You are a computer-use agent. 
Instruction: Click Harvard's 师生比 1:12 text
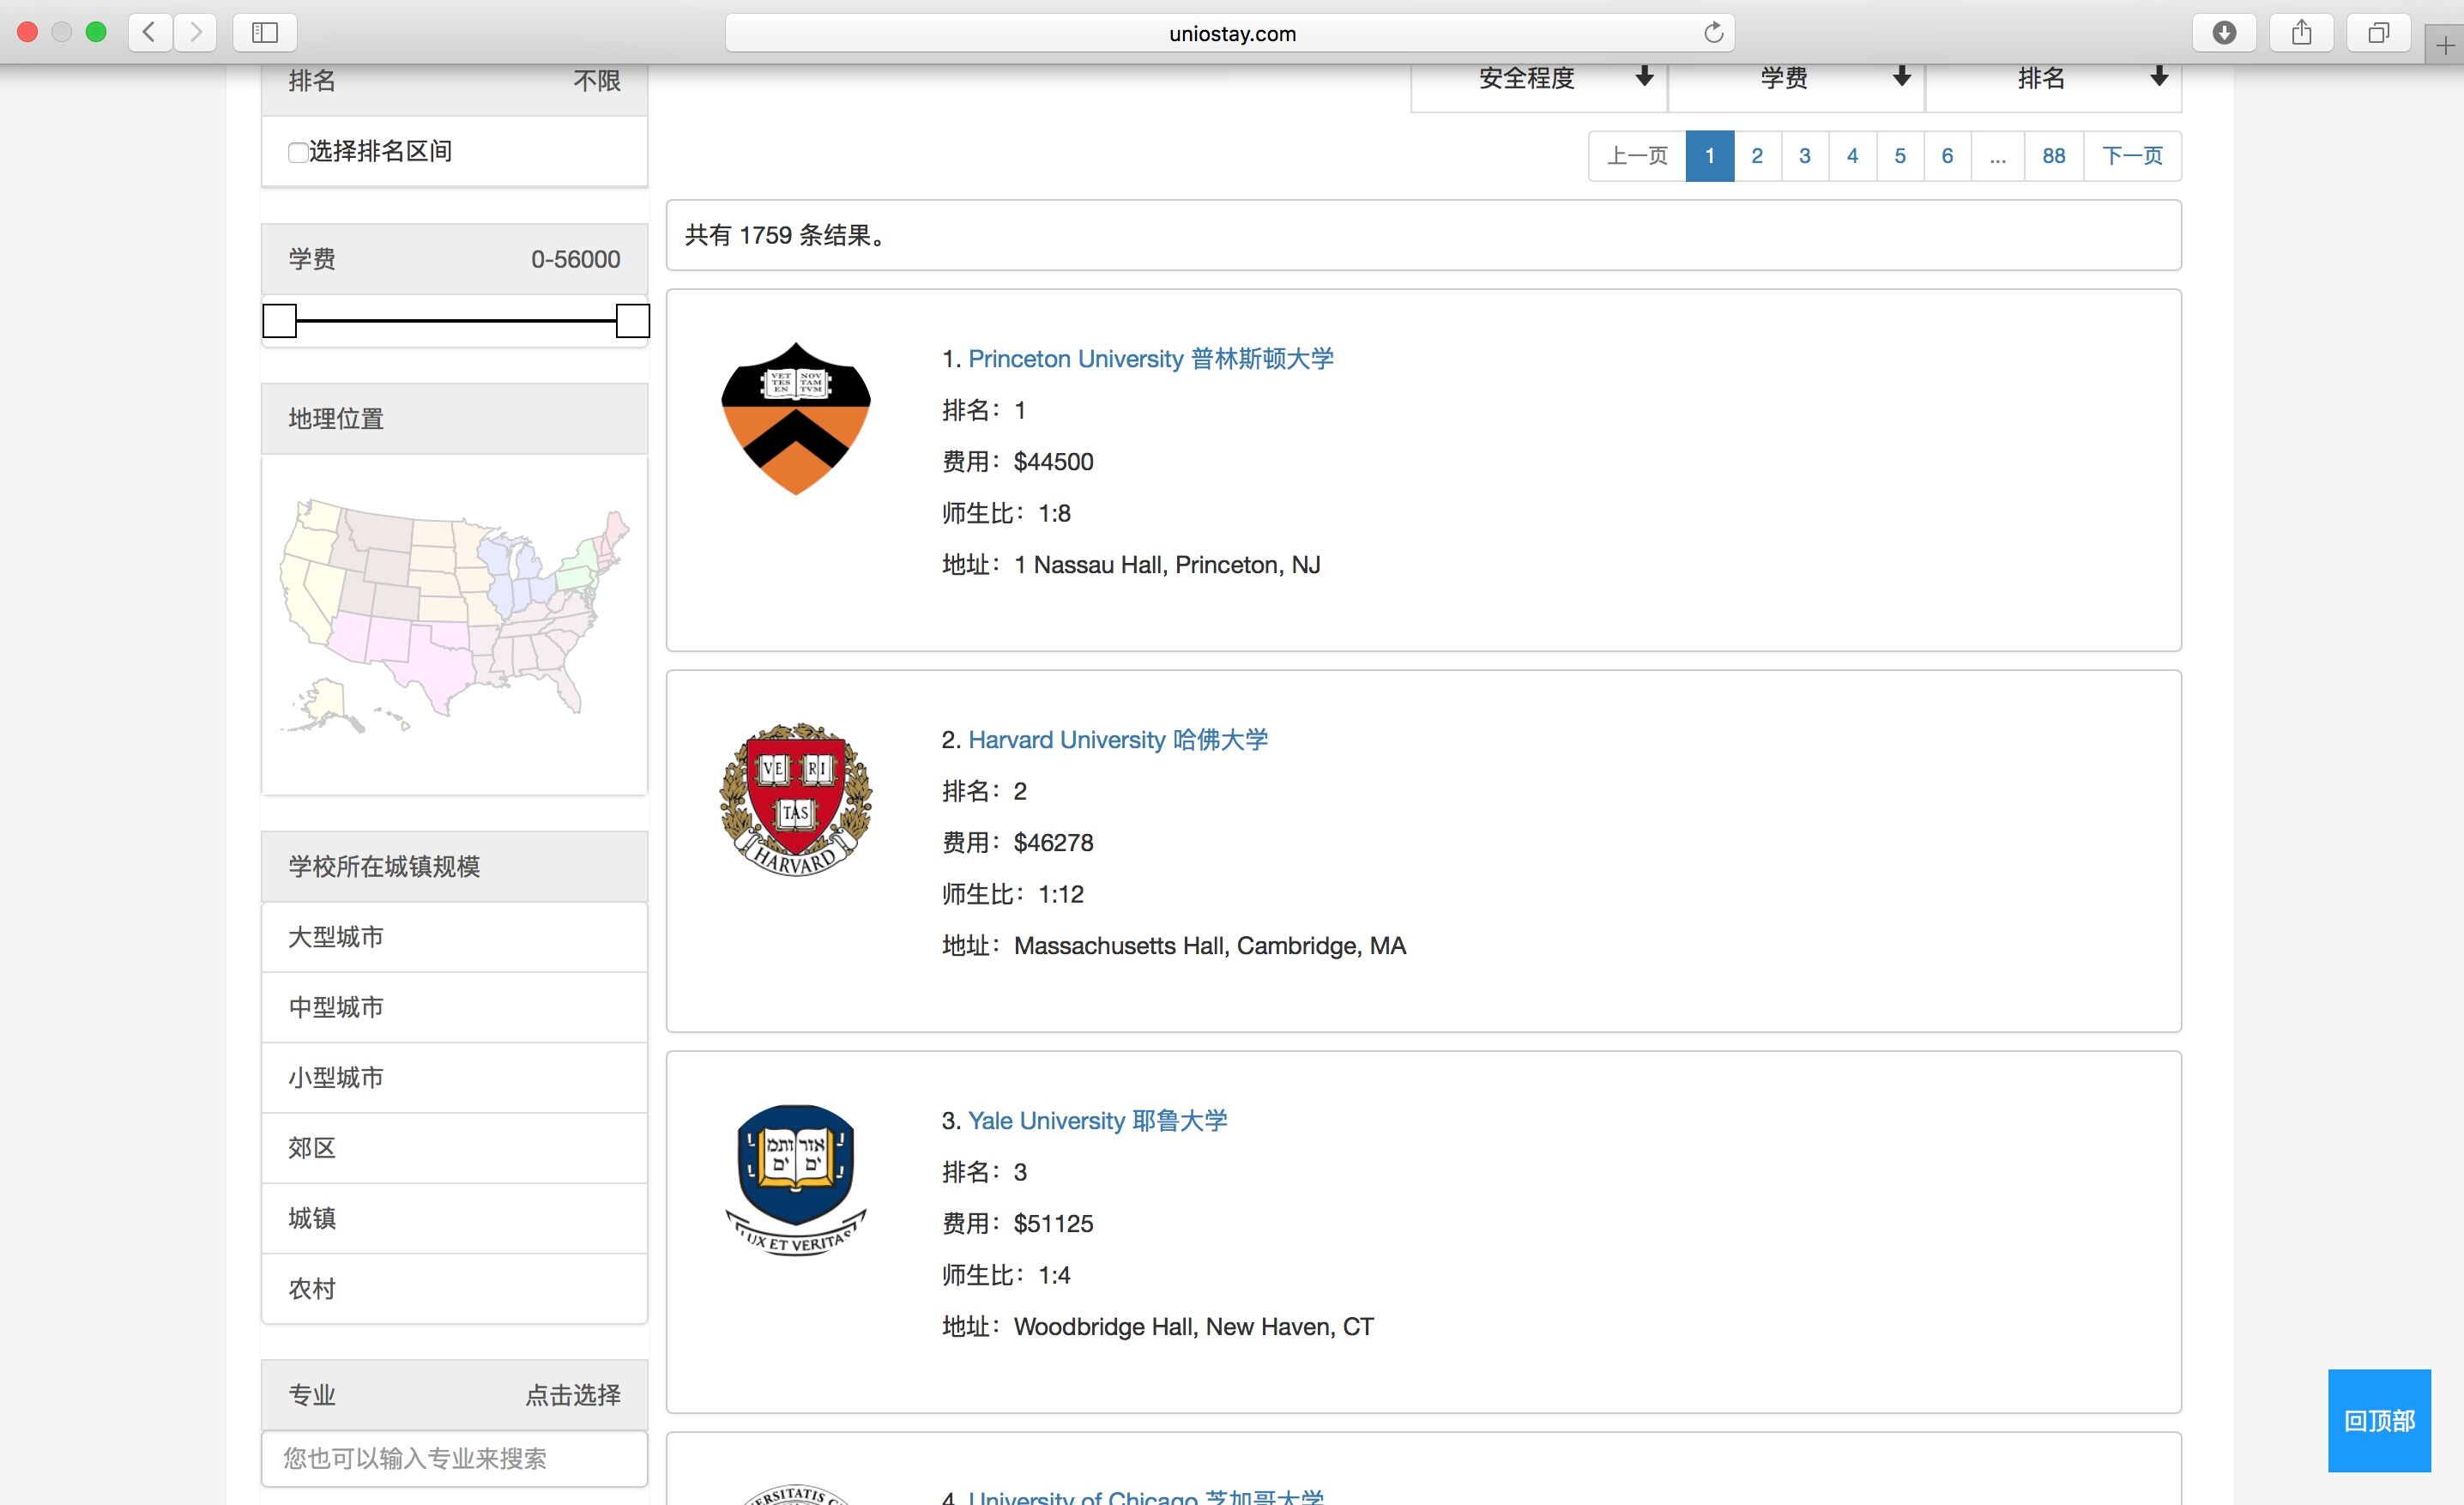pos(1013,894)
